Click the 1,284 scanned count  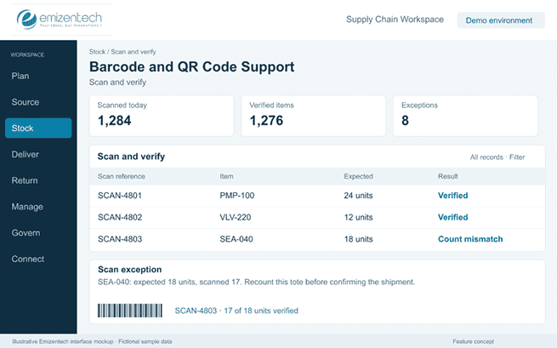115,121
